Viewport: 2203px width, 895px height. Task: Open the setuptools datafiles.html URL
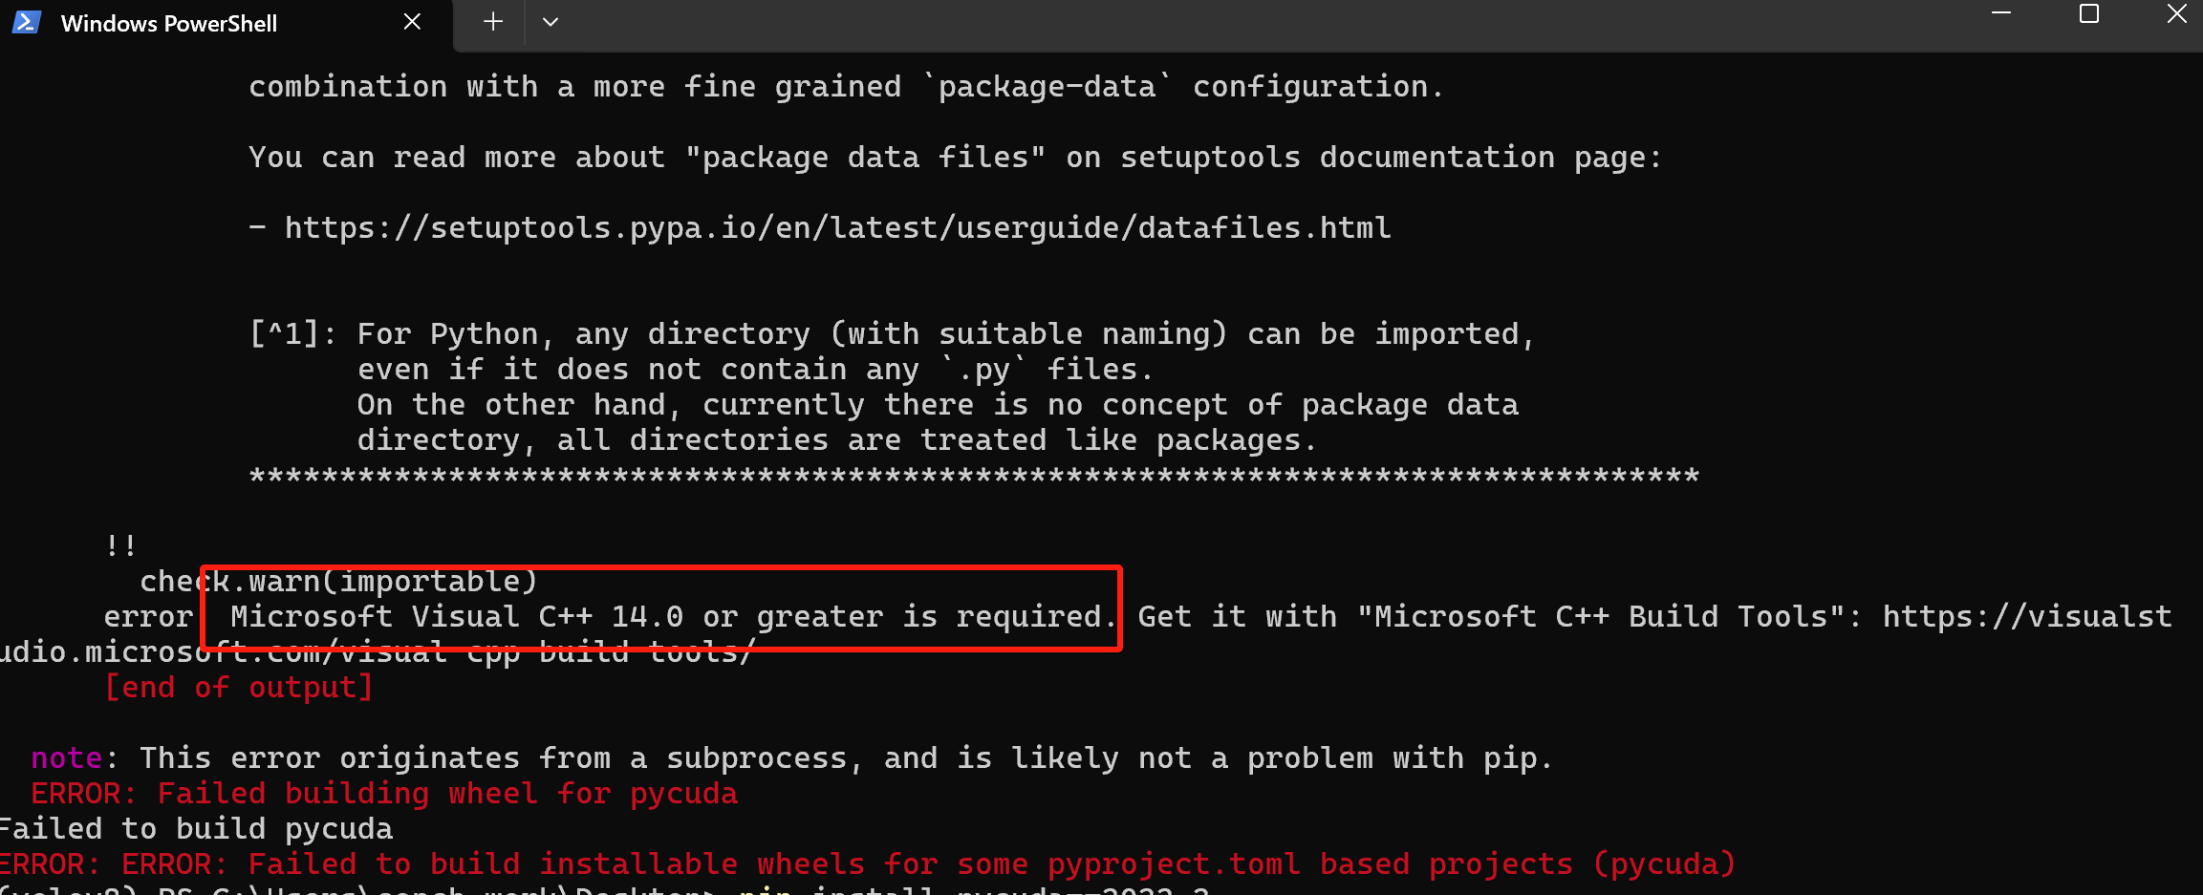coord(837,228)
